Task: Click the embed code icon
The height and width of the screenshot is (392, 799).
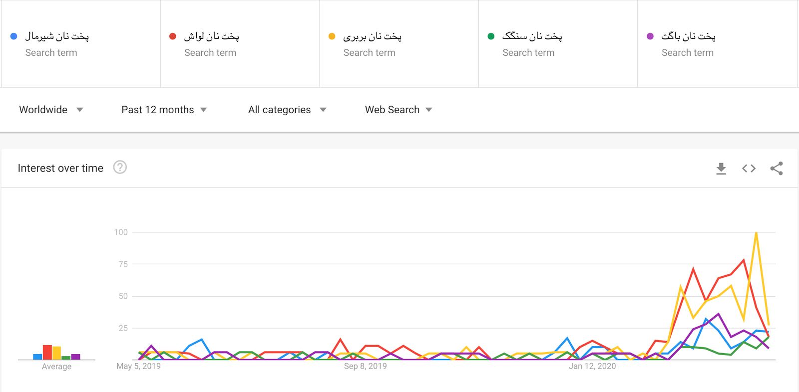Action: click(749, 169)
